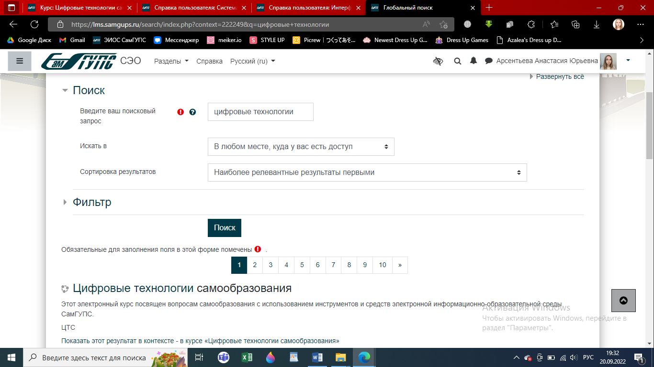Open browser Favorites list icon
Screen dimensions: 654x367
click(554, 24)
